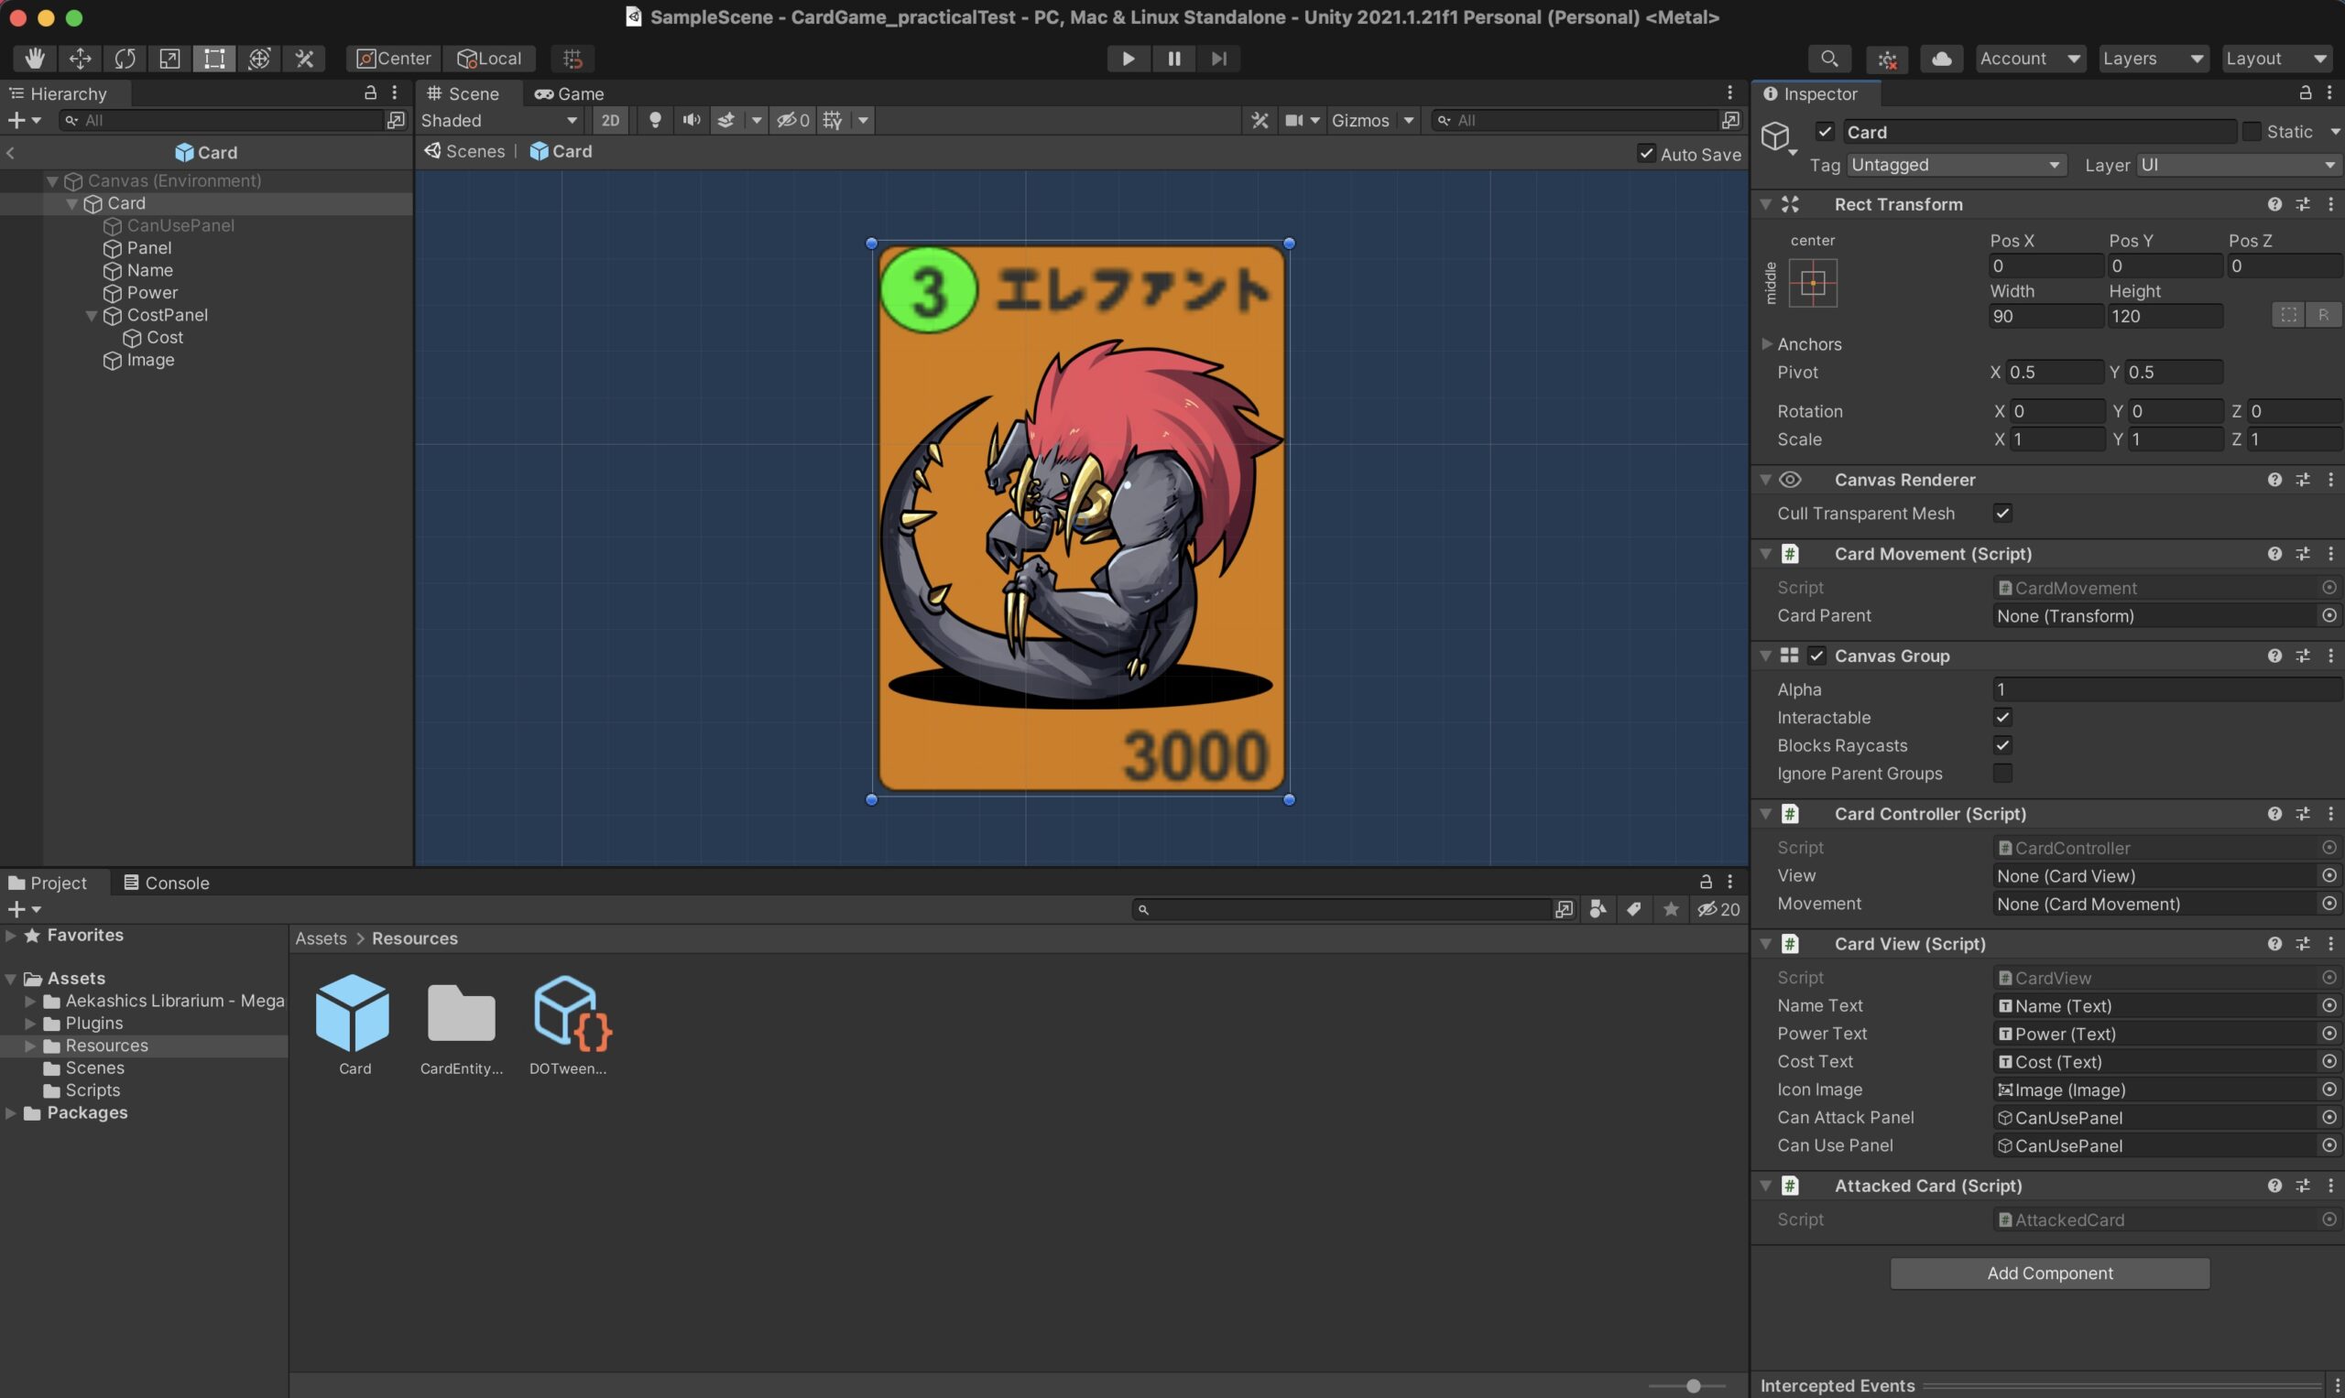Select the Rotate tool
This screenshot has height=1398, width=2345.
coord(125,59)
